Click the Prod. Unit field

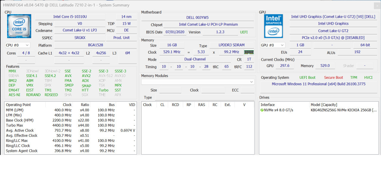point(121,38)
